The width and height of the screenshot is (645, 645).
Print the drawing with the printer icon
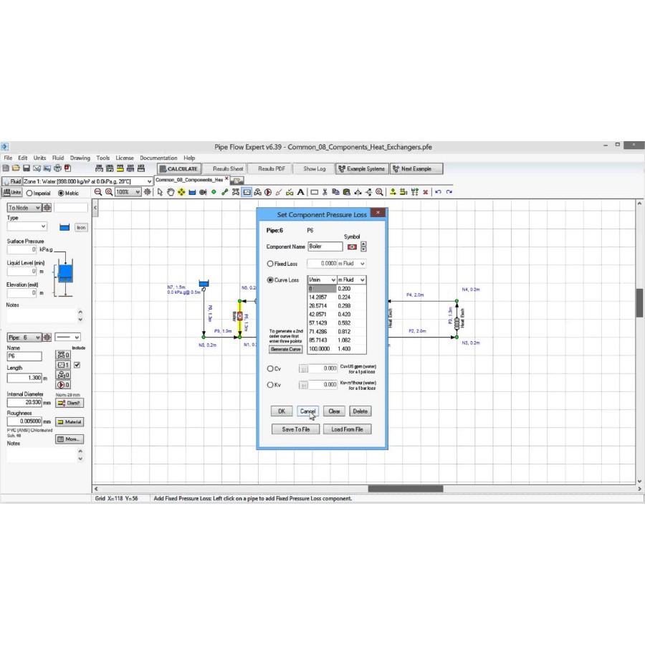57,168
